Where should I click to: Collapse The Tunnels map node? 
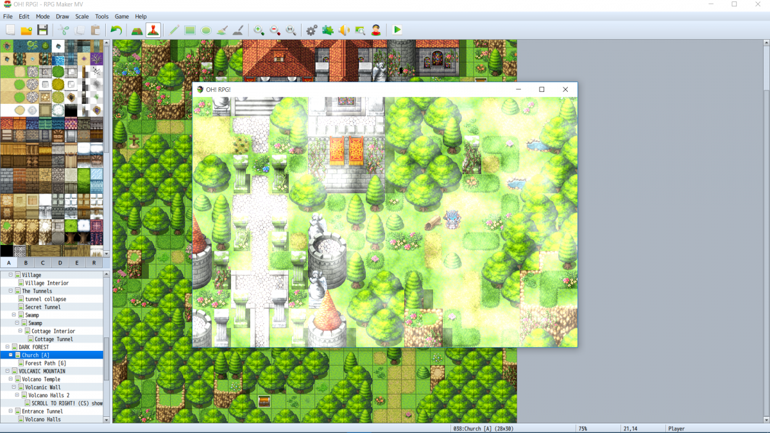(11, 291)
